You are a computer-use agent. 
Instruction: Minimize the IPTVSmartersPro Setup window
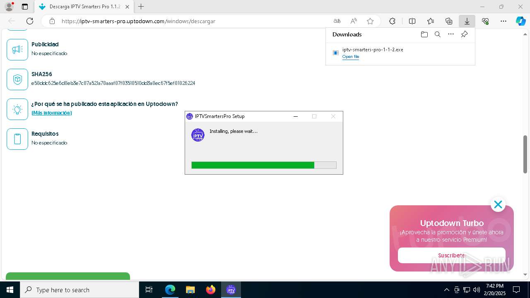coord(296,116)
